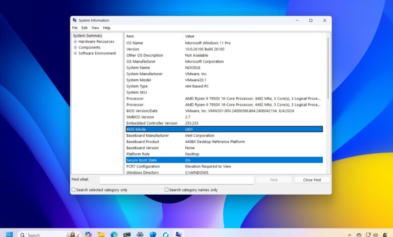The image size is (393, 237).
Task: Maximize the System Information window
Action: [x=311, y=20]
